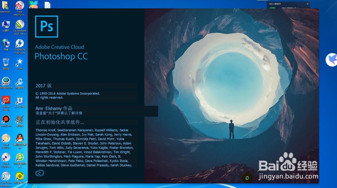337x188 pixels.
Task: Click the '360 U盘助手' popup title
Action: (x=275, y=4)
